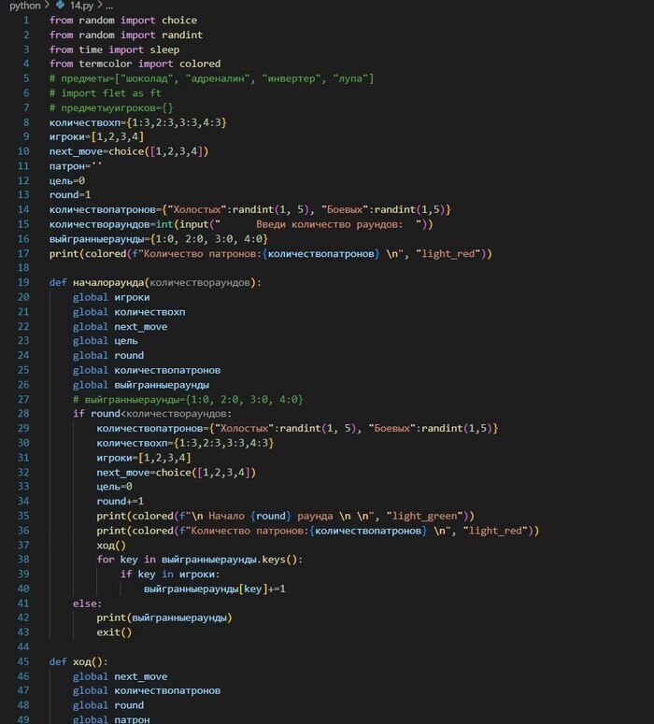Click line number 19 in the gutter

(23, 282)
